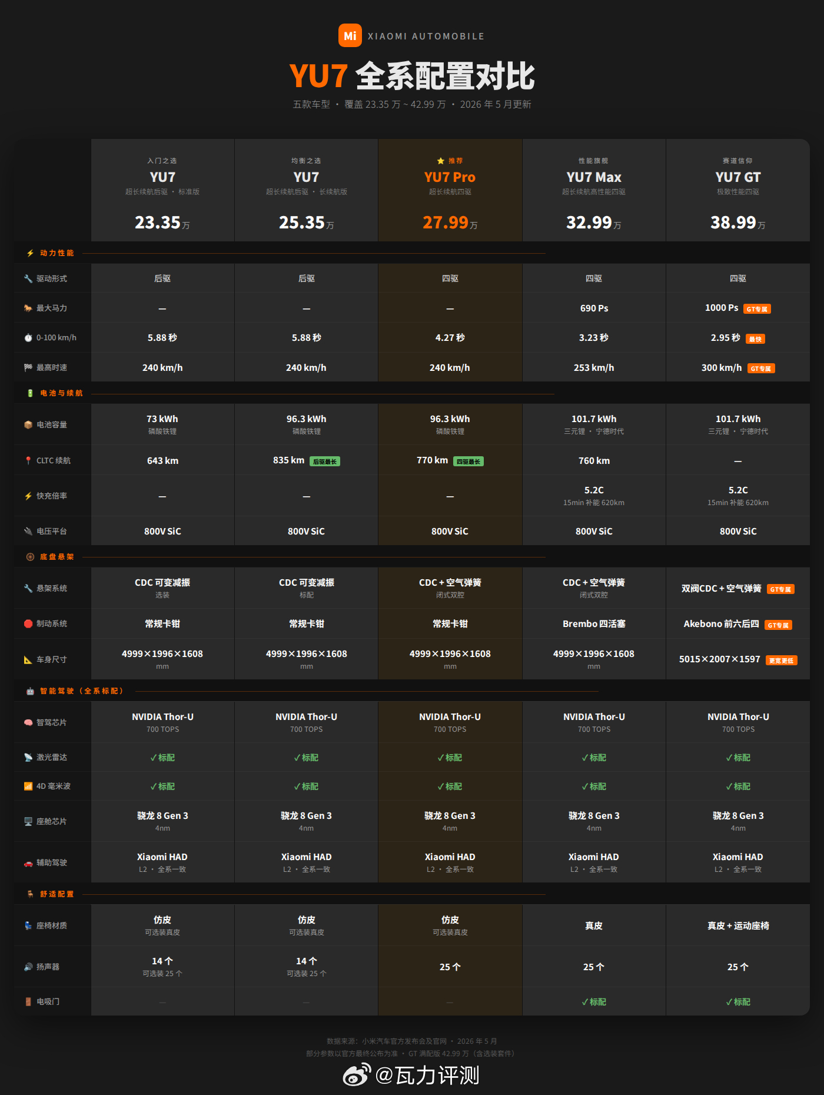Click the 双阀CDC + 空气弹簧 text
824x1095 pixels.
point(721,588)
